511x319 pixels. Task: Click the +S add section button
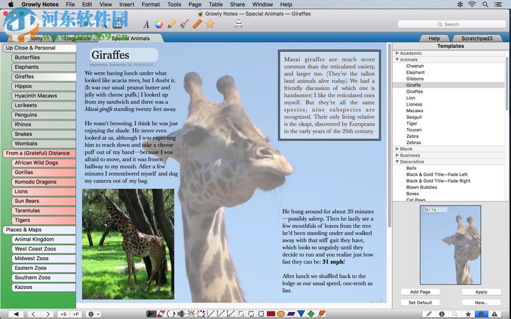(63, 314)
